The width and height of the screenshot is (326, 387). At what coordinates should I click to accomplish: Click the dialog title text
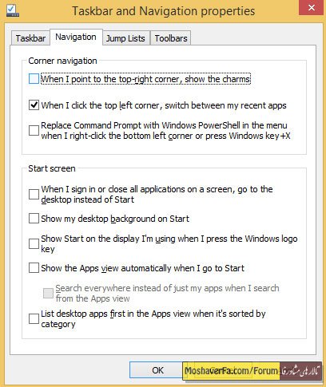coord(164,11)
